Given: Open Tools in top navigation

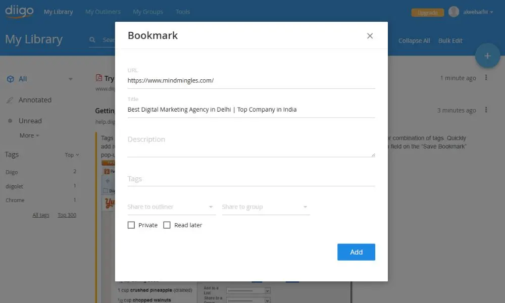Looking at the screenshot, I should [x=183, y=12].
